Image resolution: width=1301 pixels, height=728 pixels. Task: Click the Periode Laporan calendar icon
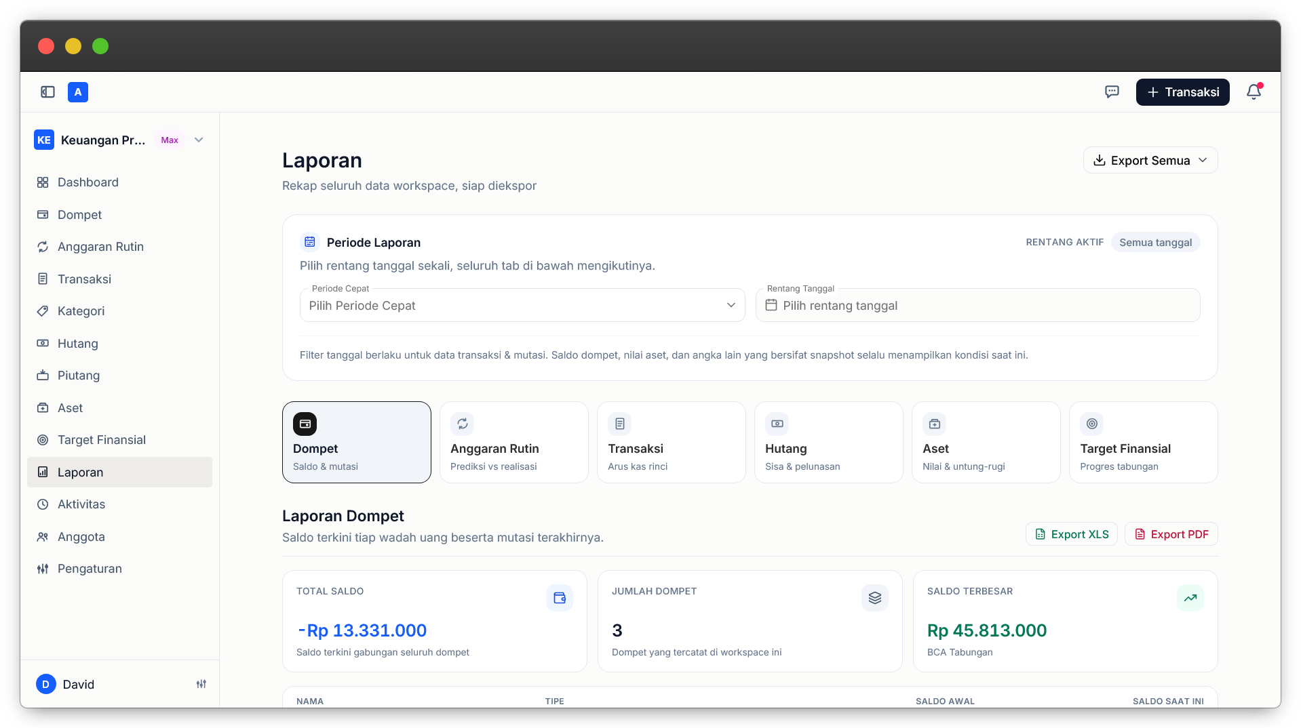point(310,242)
